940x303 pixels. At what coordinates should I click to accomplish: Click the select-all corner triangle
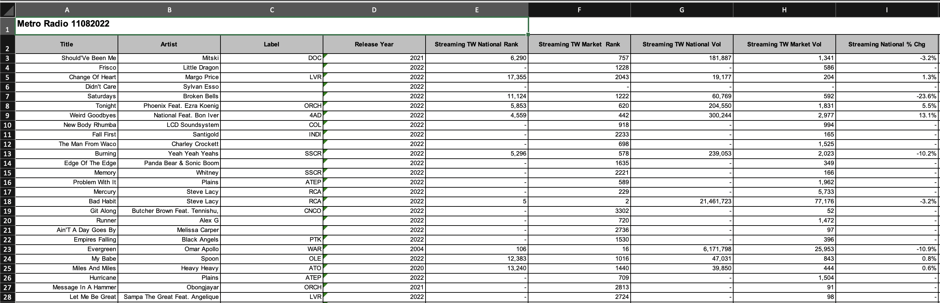[8, 10]
